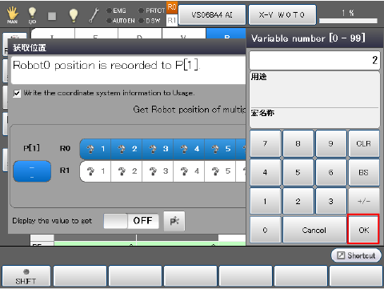Screen dimensions: 384x289
Task: Tap keypad digit 9
Action: click(331, 143)
